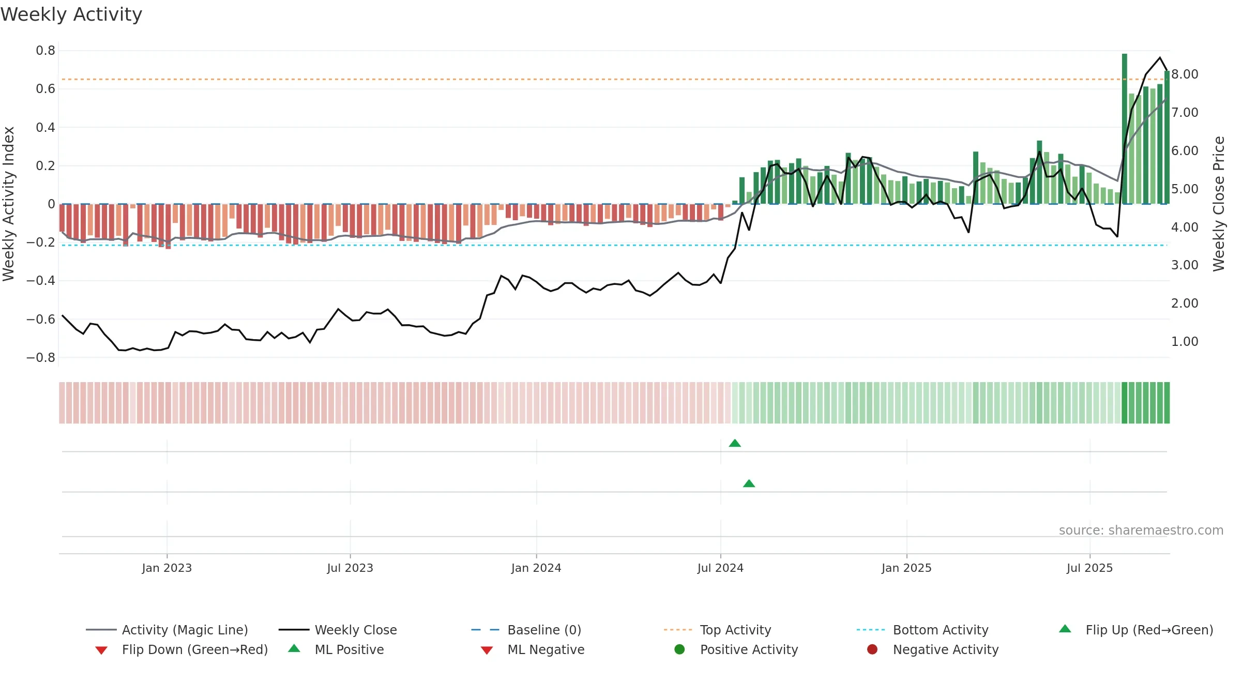Click the Positive Activity green circle legend icon

(x=679, y=649)
